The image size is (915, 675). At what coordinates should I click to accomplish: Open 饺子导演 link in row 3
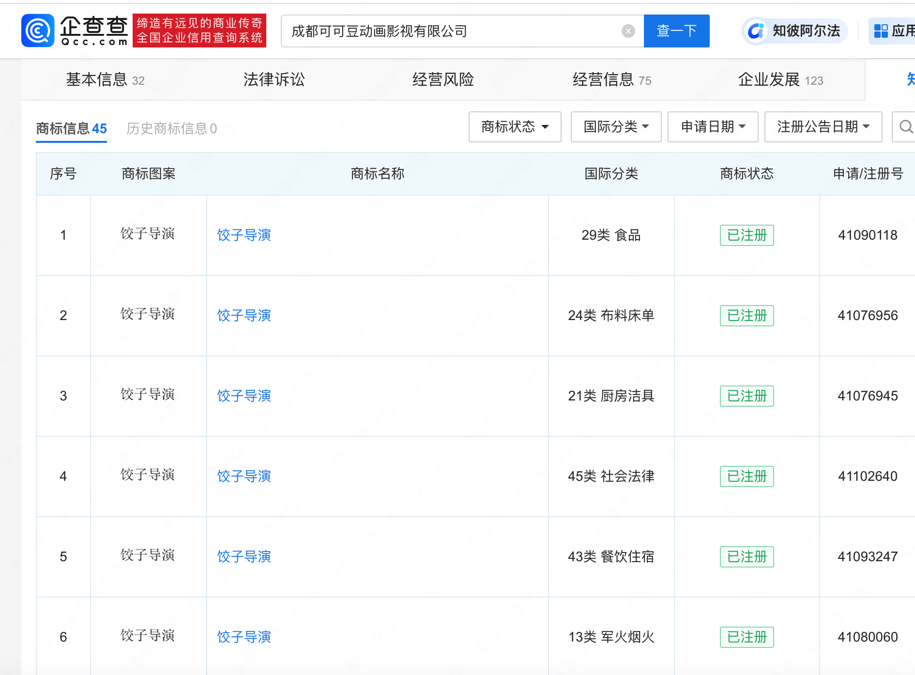(x=244, y=396)
